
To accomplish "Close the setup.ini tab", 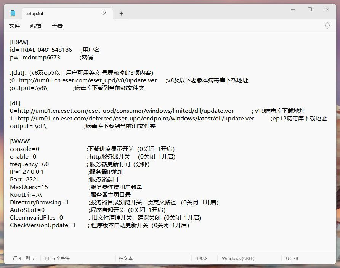I will click(105, 13).
